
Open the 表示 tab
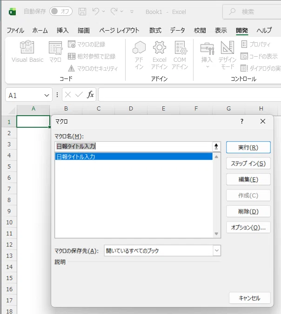point(221,31)
